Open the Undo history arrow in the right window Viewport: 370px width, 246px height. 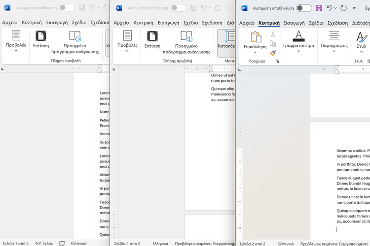[335, 8]
